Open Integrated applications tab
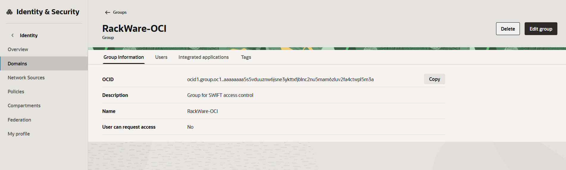Image resolution: width=566 pixels, height=170 pixels. click(x=204, y=57)
